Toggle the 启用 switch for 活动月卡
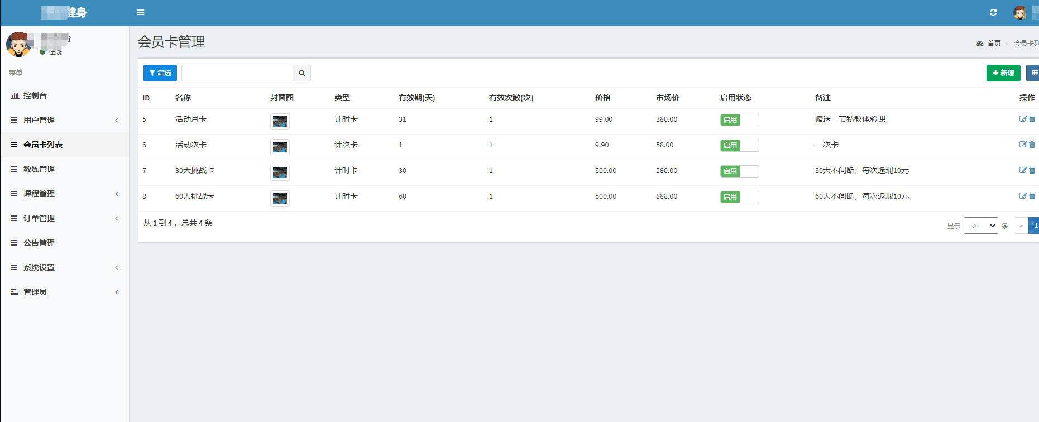 (740, 120)
